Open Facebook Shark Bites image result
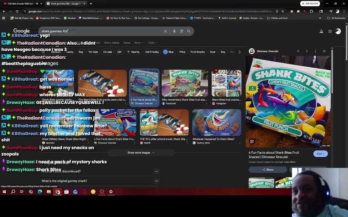 click(185, 87)
